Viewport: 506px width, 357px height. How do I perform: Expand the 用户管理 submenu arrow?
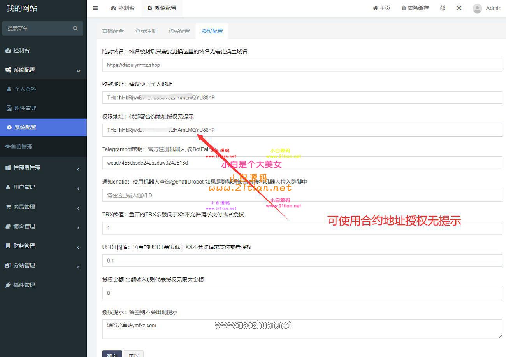point(78,188)
